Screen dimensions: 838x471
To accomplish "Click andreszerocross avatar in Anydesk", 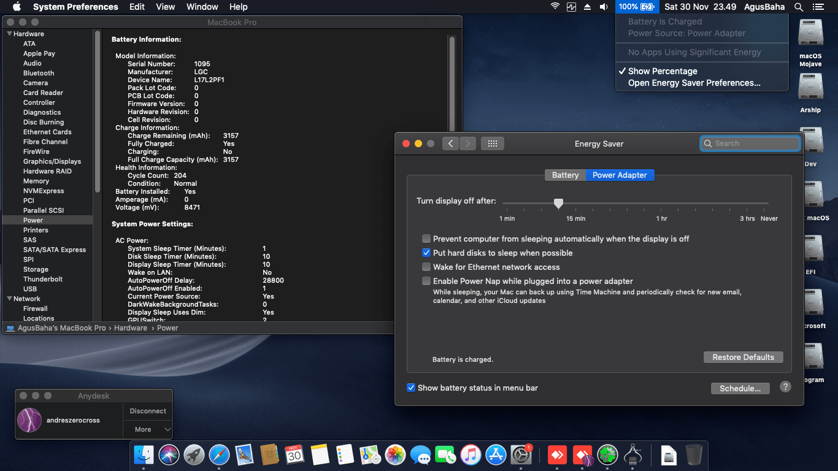I will tap(29, 420).
